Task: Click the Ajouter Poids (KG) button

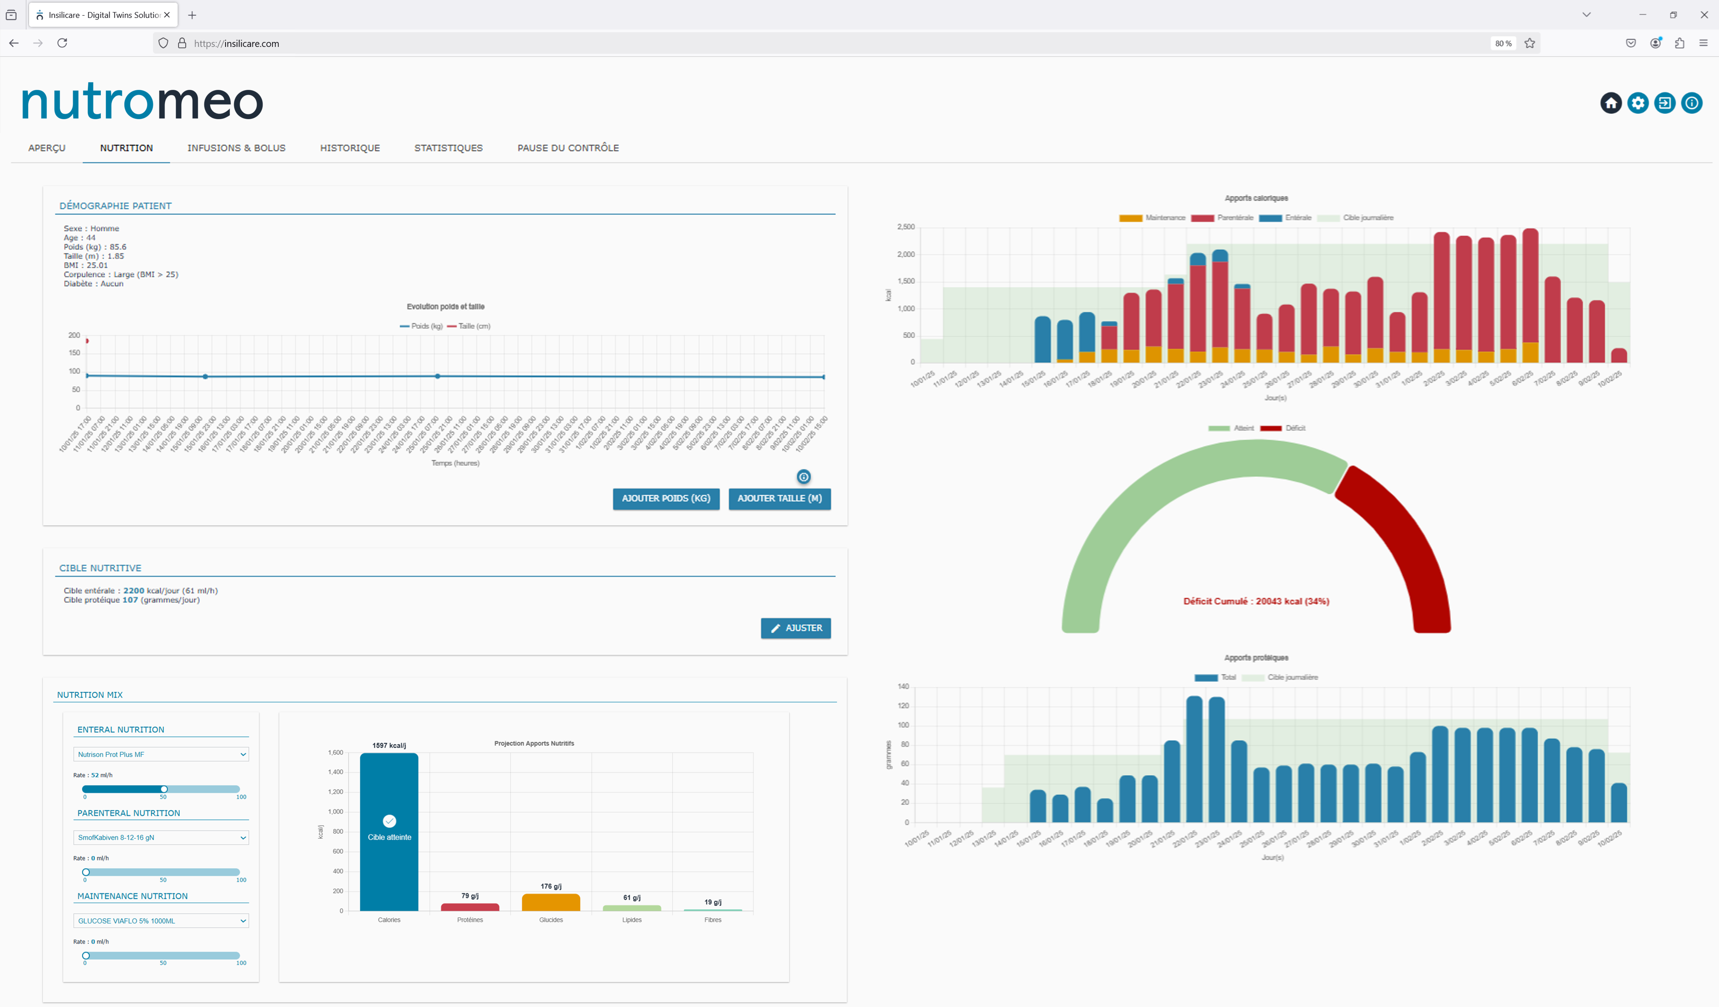Action: [x=666, y=499]
